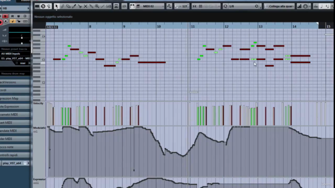Toggle the red Solo S button in inspector
335x188 pixels.
5,16
